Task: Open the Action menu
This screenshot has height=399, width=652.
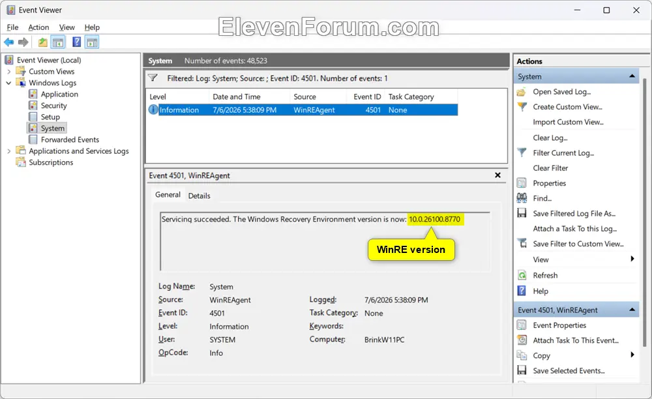Action: tap(38, 27)
